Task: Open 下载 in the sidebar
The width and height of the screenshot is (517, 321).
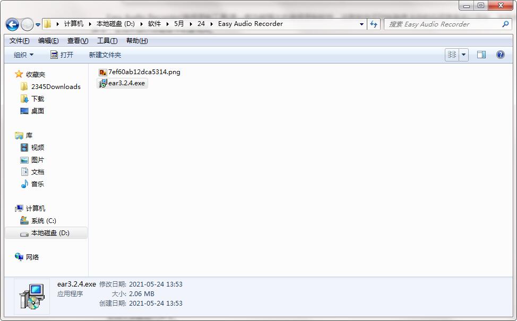Action: [32, 99]
